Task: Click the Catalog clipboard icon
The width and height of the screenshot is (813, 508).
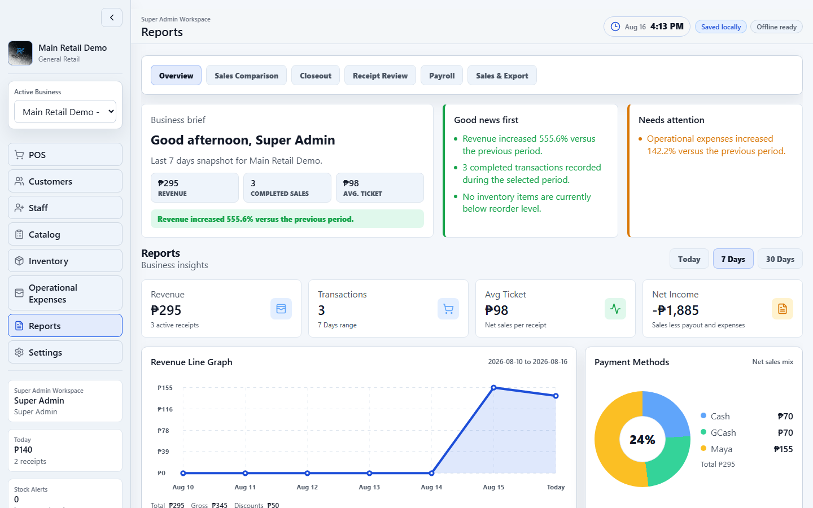Action: pos(19,234)
